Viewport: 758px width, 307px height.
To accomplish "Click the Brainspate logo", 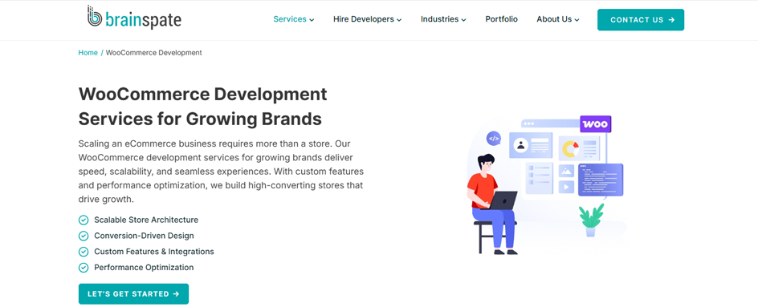I will [134, 18].
